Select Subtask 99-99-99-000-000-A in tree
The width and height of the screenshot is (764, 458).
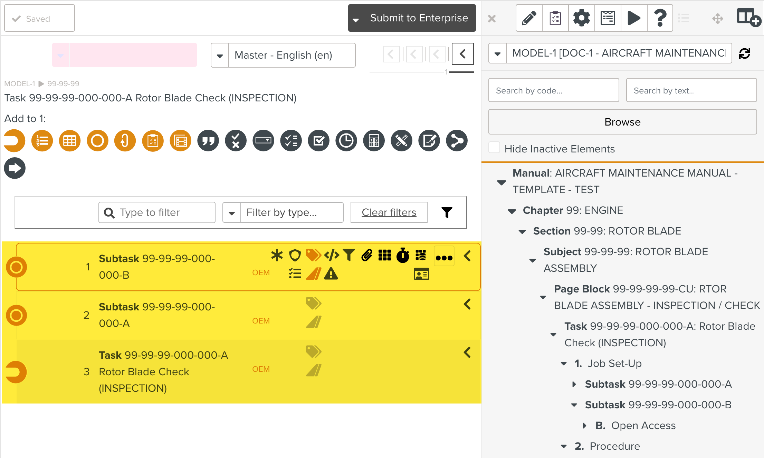tap(658, 384)
